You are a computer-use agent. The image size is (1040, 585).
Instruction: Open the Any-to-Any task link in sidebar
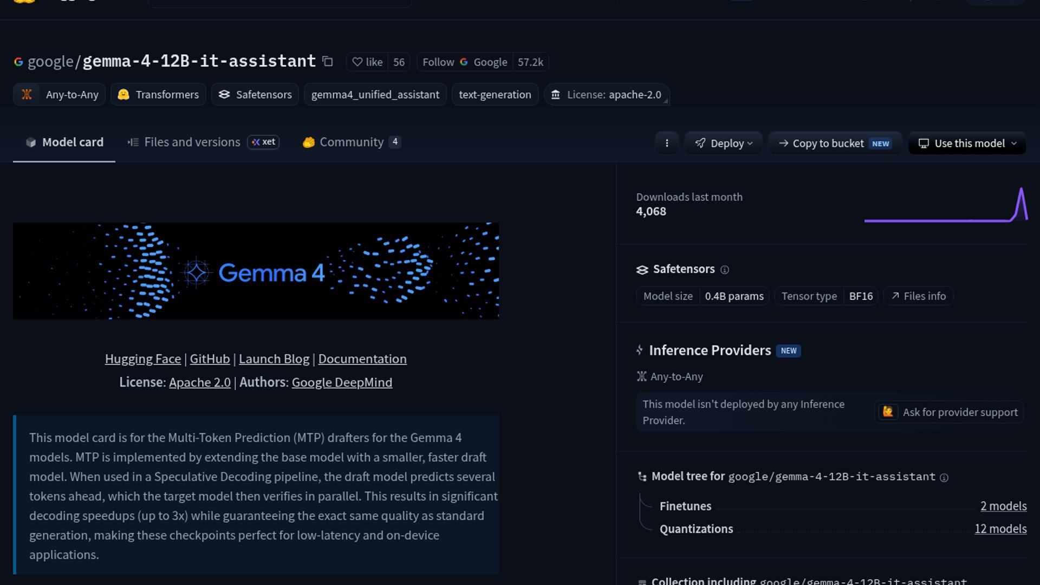click(x=670, y=376)
